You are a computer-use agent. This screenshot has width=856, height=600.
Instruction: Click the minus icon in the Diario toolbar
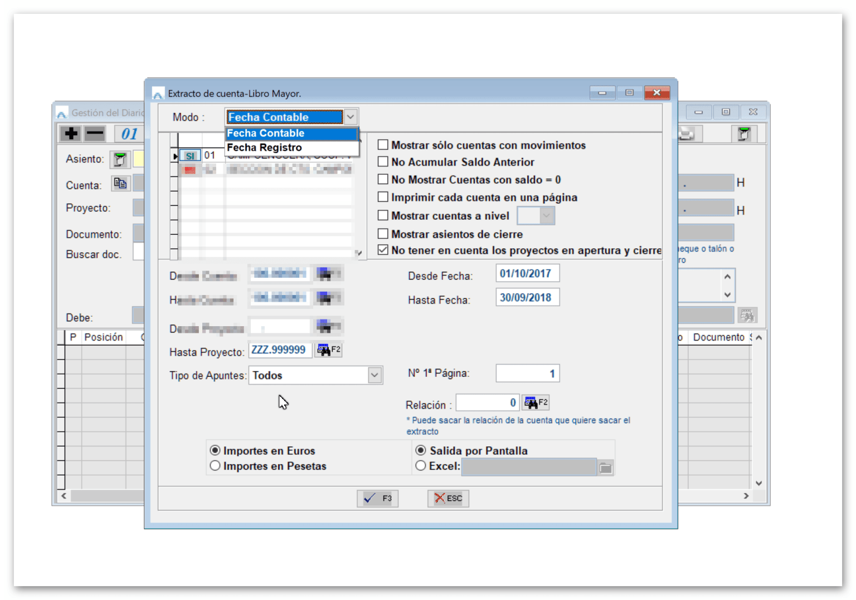point(95,134)
